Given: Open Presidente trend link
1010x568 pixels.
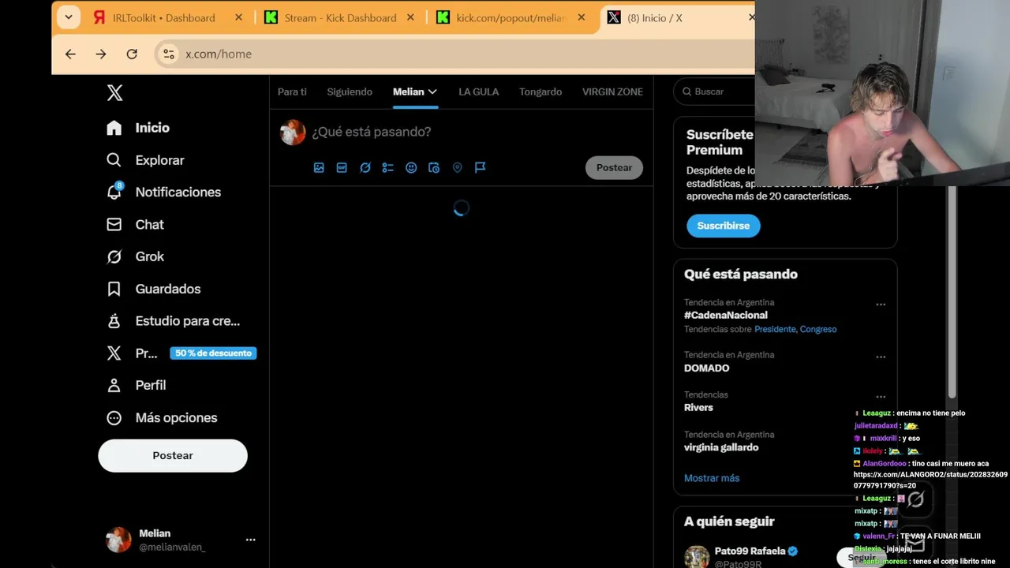Looking at the screenshot, I should [x=775, y=329].
